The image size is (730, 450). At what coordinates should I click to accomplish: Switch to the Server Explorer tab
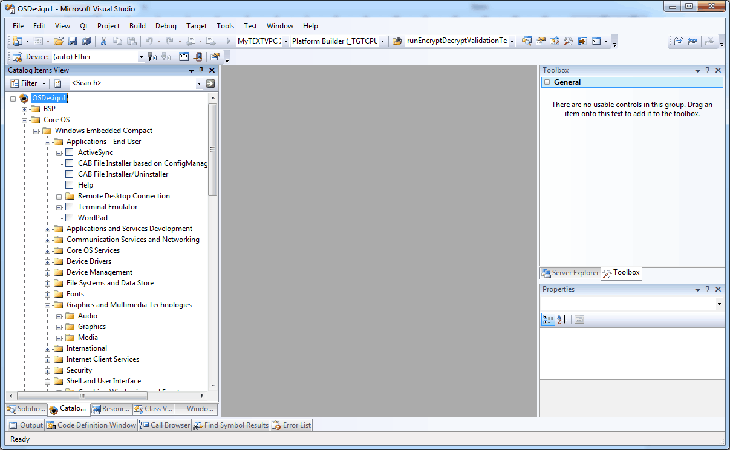570,273
